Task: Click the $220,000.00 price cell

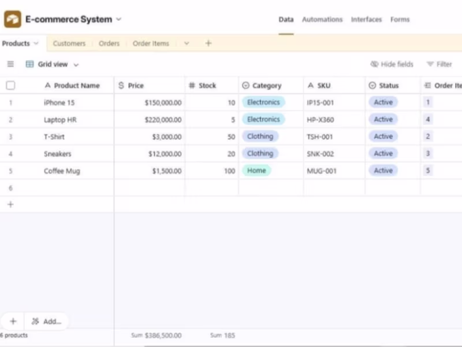Action: (x=150, y=120)
